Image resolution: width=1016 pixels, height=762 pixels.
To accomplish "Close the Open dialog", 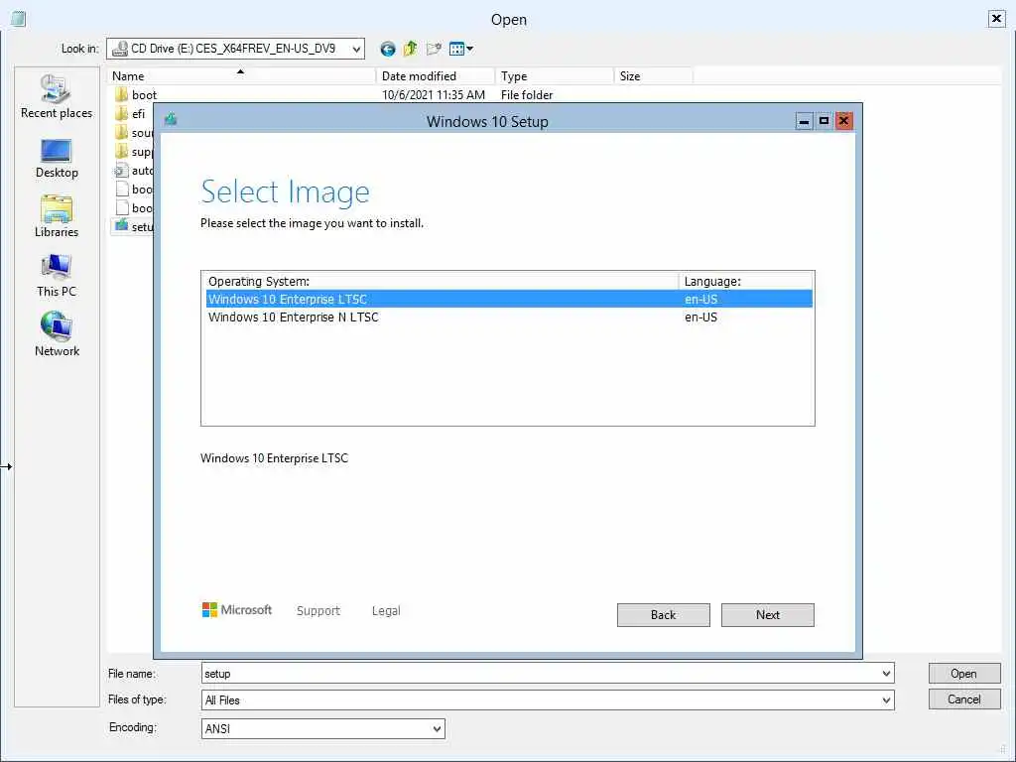I will 996,19.
